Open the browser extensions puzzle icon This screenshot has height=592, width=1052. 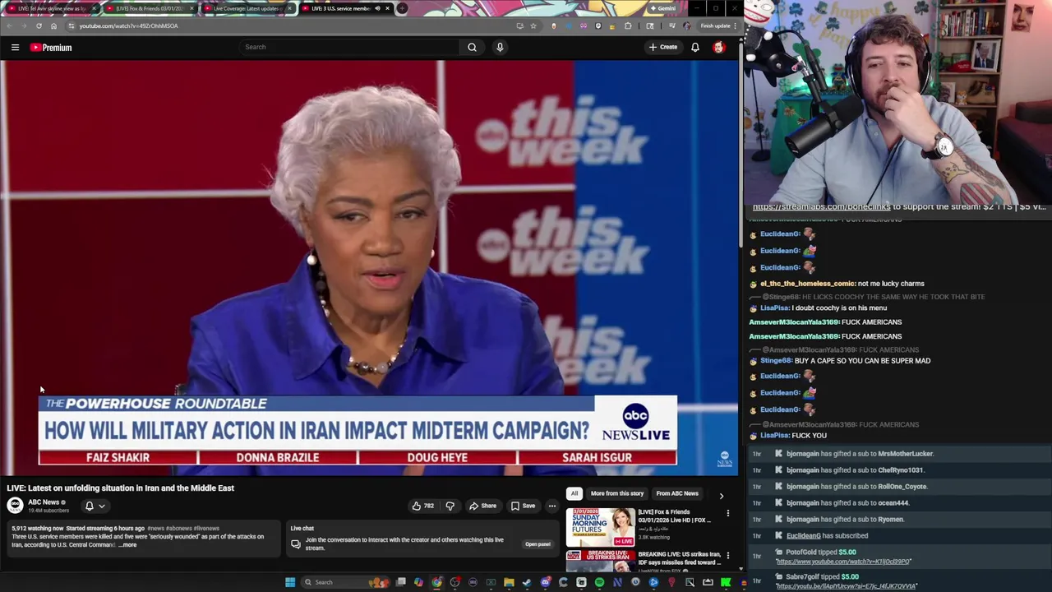coord(628,25)
